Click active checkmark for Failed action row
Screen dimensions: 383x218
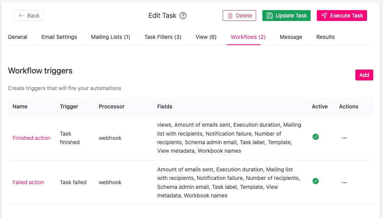click(x=316, y=181)
